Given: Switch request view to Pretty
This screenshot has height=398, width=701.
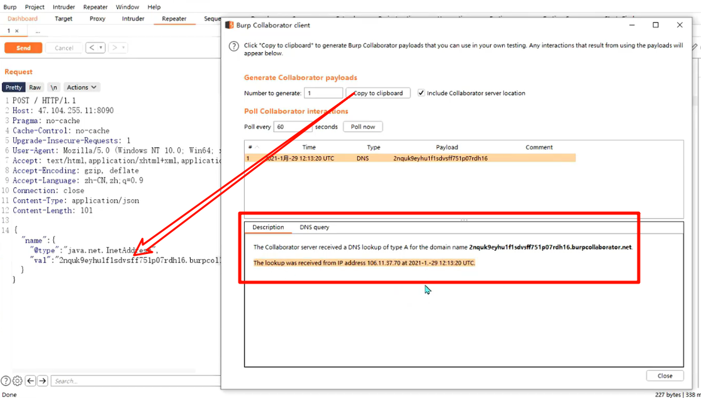Looking at the screenshot, I should pyautogui.click(x=14, y=87).
